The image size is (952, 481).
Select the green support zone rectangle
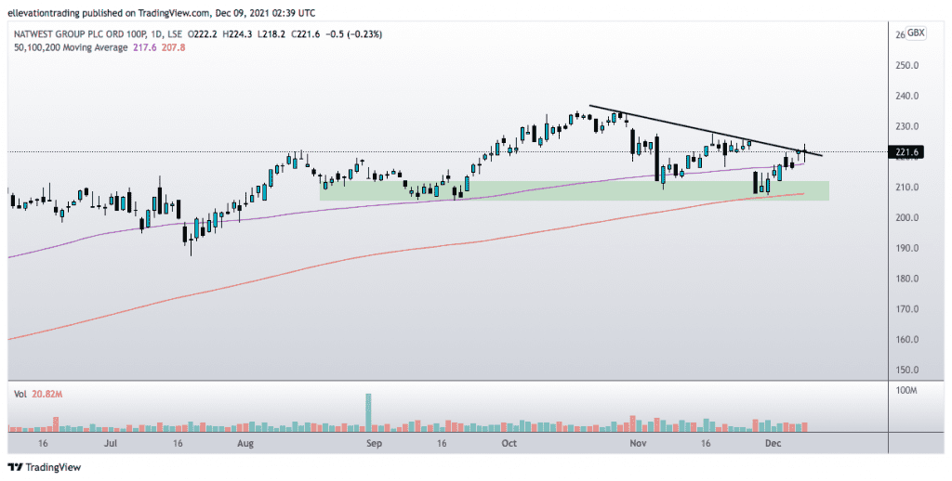click(574, 190)
